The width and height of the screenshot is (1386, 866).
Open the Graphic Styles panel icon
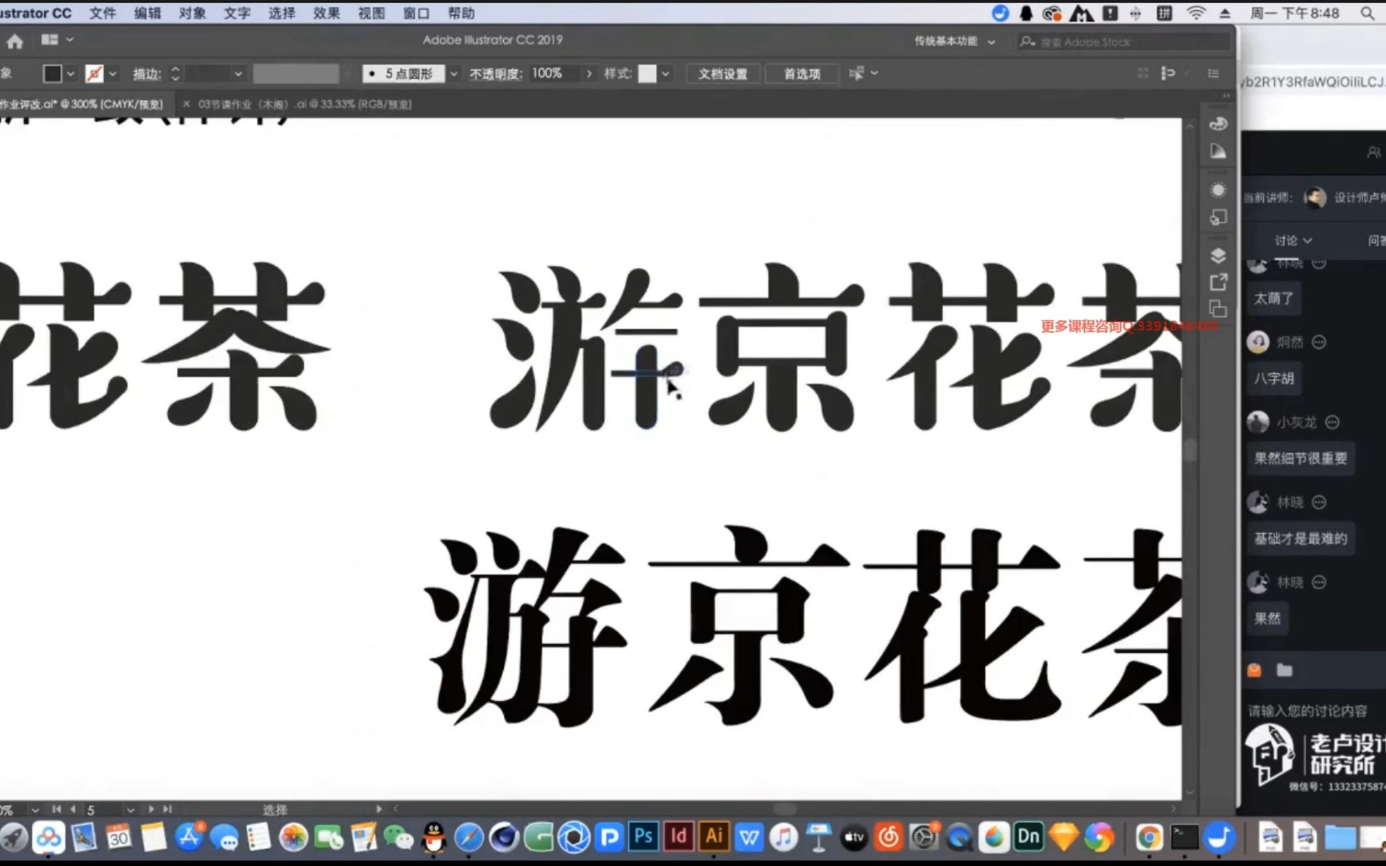(1217, 217)
